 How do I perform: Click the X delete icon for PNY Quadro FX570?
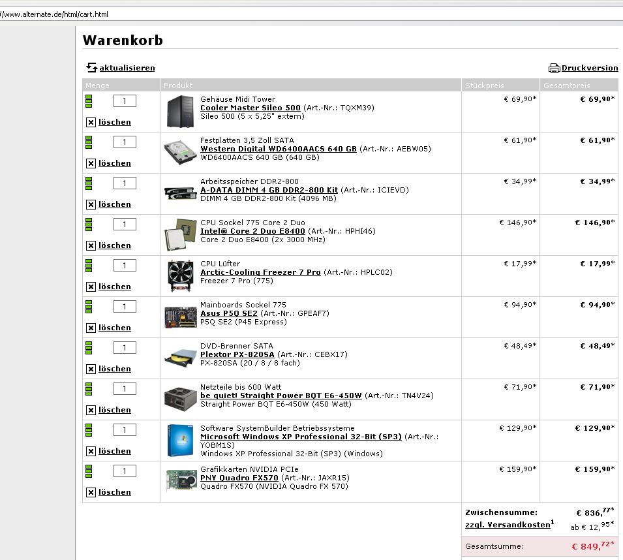click(x=91, y=492)
